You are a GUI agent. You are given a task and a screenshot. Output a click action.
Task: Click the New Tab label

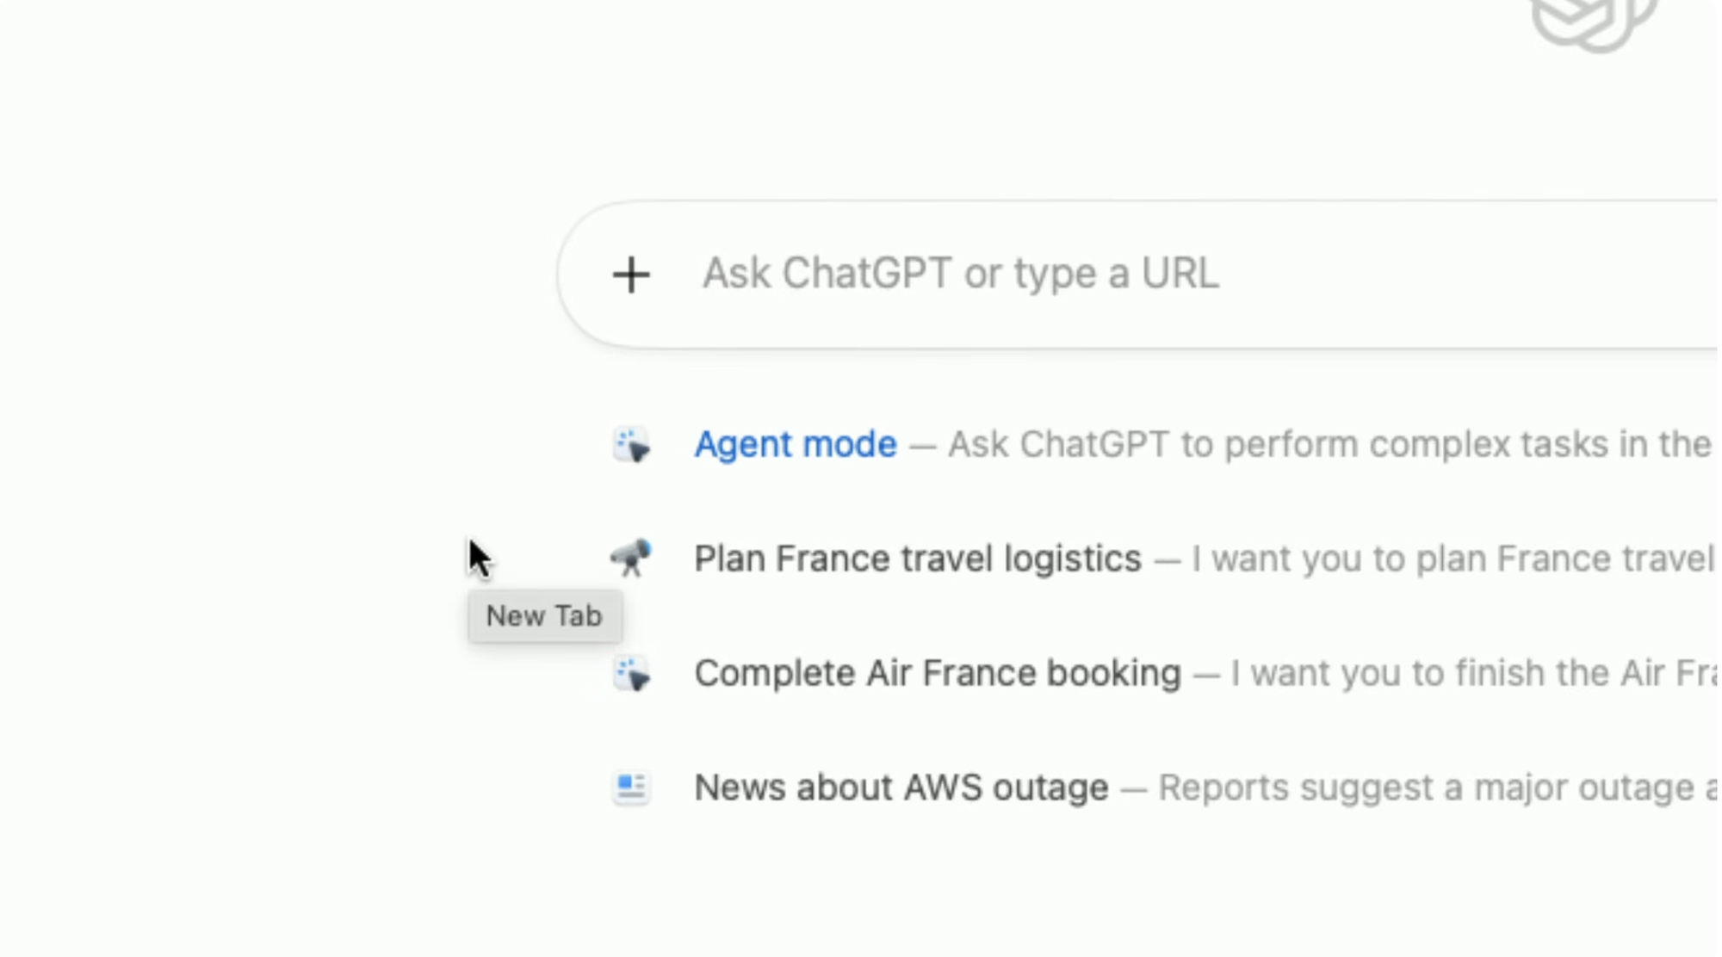544,616
